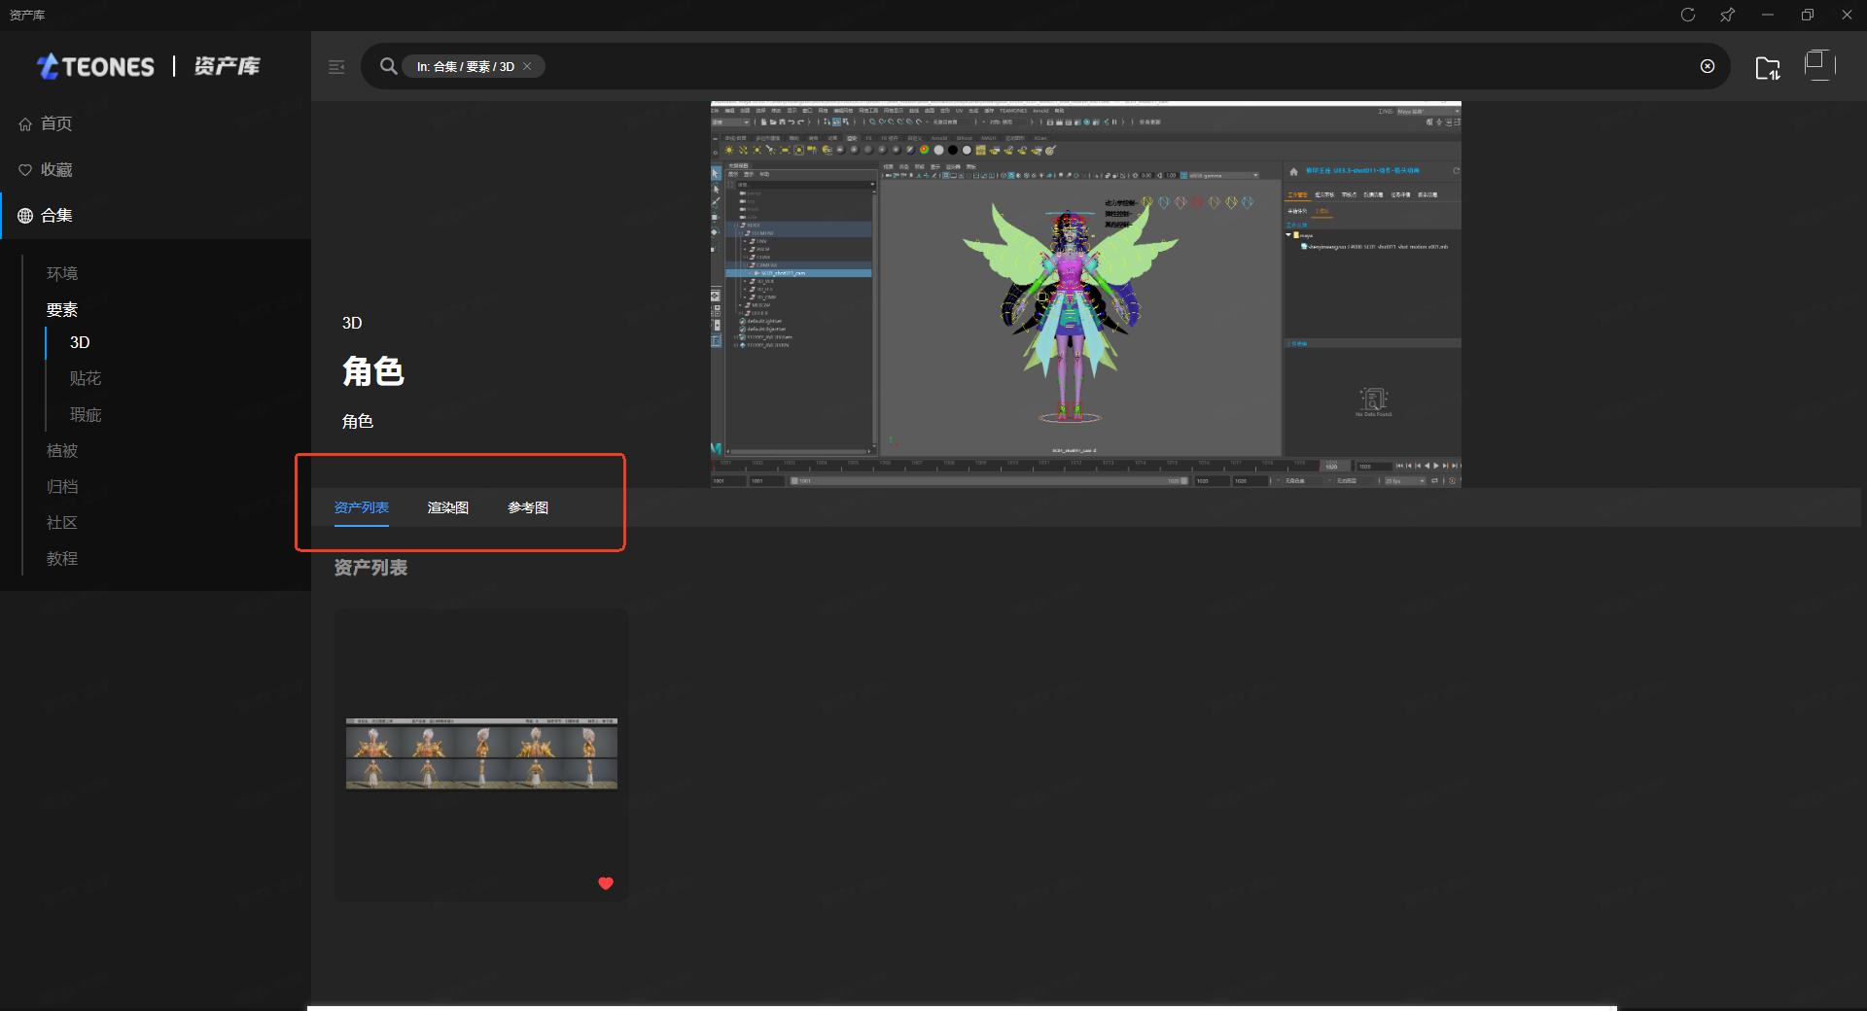Open the character asset thumbnail card
This screenshot has height=1011, width=1867.
click(x=481, y=754)
